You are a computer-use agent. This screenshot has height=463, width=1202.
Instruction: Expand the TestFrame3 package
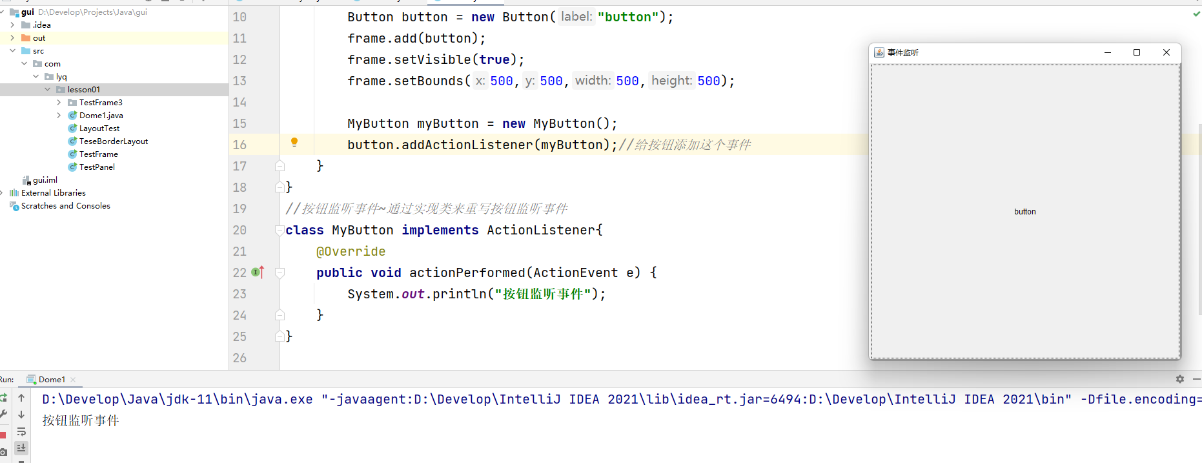59,102
